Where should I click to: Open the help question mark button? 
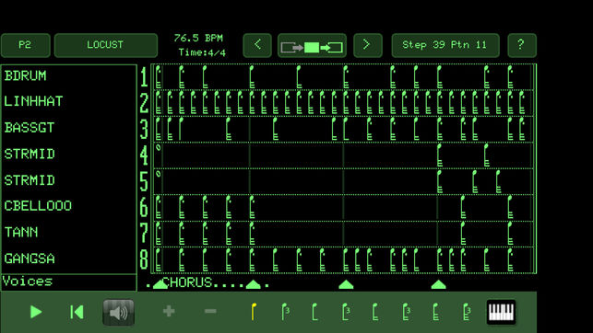coord(521,45)
